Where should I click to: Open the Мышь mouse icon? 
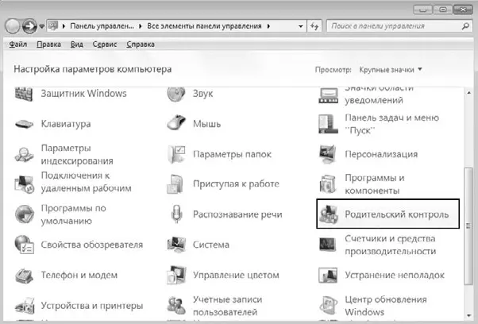[176, 123]
